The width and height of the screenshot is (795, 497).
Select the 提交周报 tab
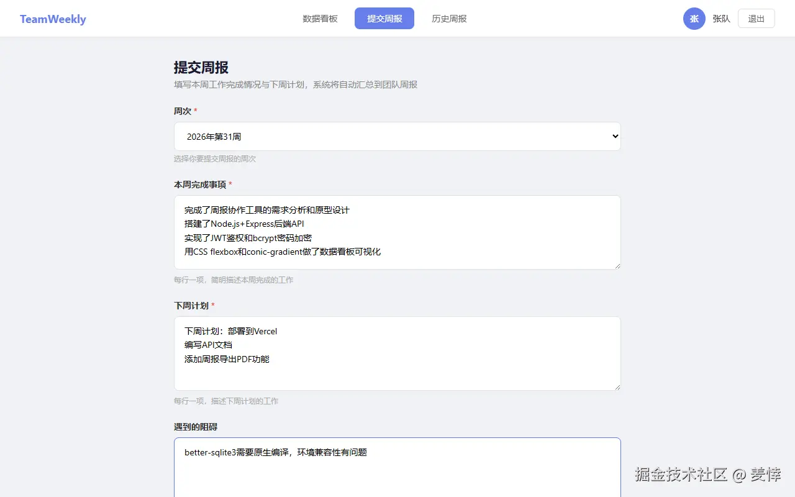[384, 19]
